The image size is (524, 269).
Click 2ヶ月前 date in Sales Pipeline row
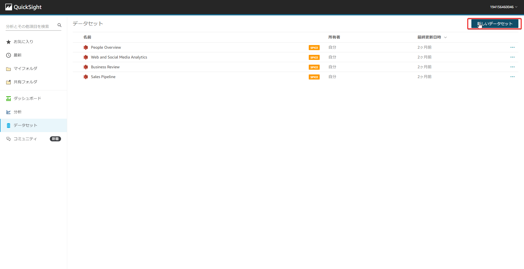click(x=424, y=77)
